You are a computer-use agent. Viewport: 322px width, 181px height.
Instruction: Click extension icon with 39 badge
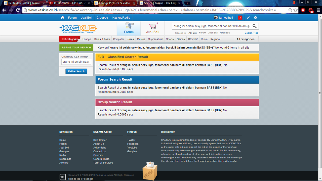(x=311, y=10)
